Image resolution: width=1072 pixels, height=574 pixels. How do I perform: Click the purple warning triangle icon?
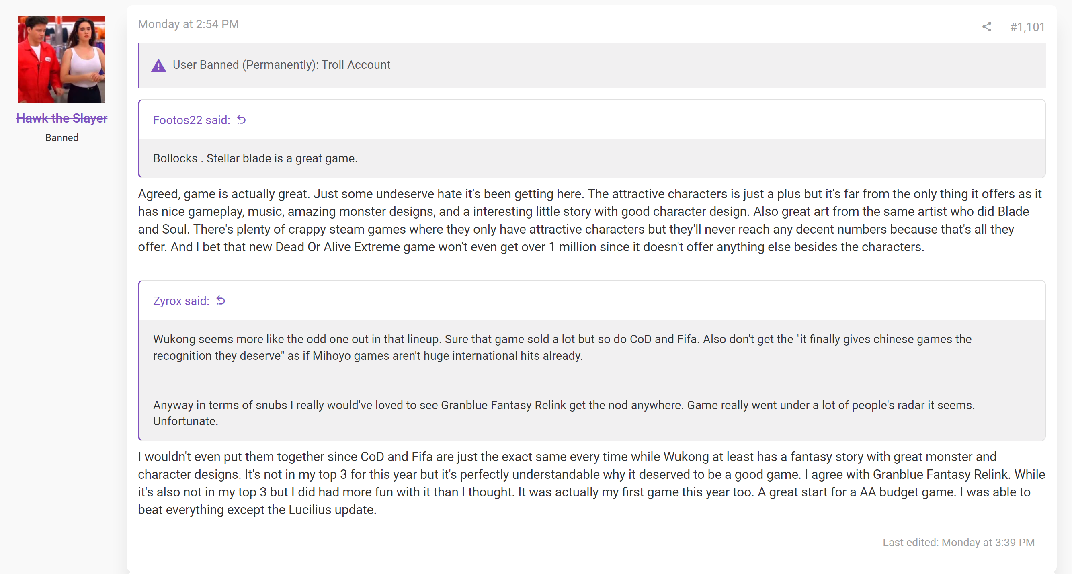point(158,66)
